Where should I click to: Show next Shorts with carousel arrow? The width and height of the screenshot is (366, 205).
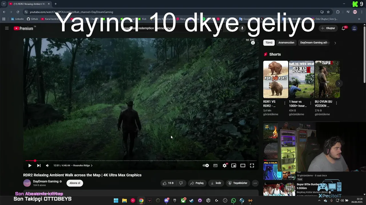pos(339,83)
